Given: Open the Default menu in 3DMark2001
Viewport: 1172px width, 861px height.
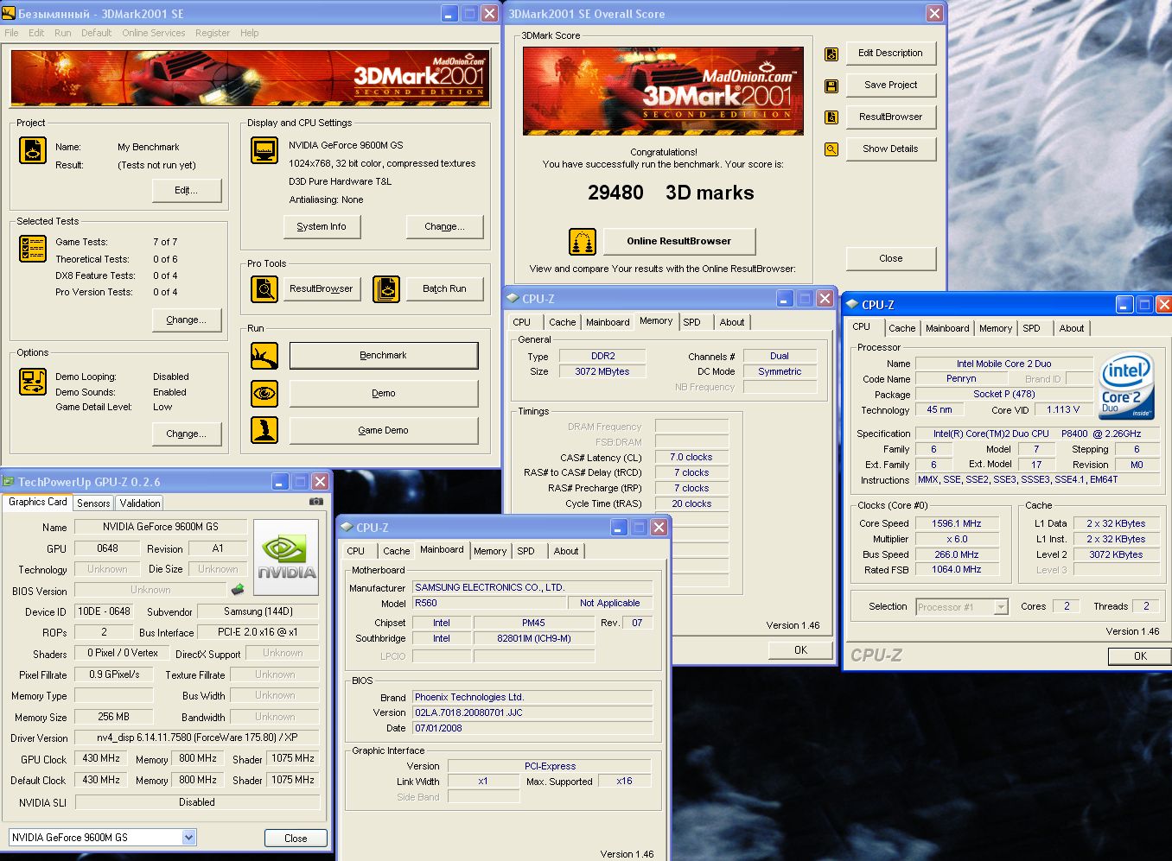Looking at the screenshot, I should (x=97, y=33).
